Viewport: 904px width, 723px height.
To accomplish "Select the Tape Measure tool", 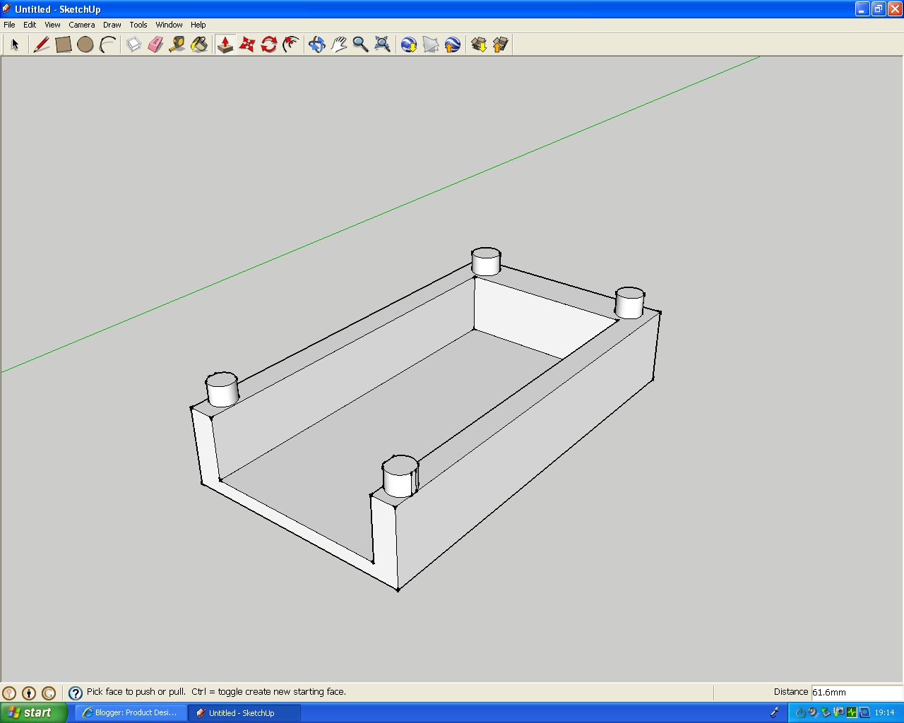I will coord(177,44).
